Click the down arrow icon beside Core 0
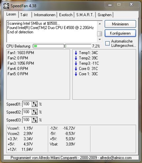Image resolution: width=142 pixels, height=163 pixels. (76, 69)
